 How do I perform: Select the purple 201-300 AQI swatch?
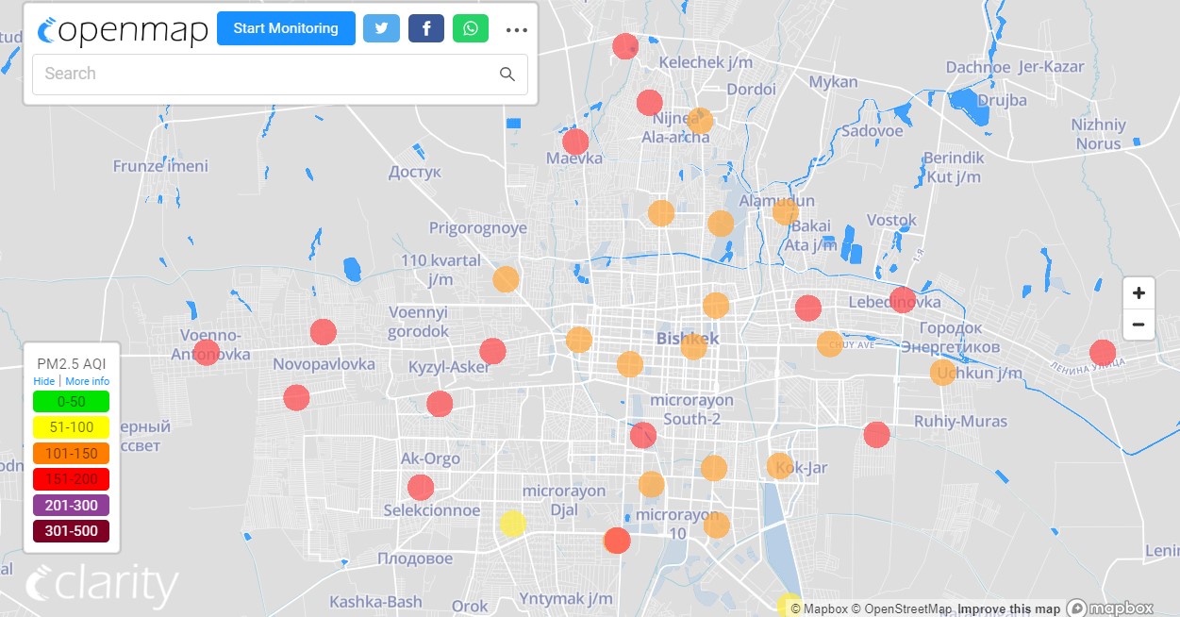72,506
